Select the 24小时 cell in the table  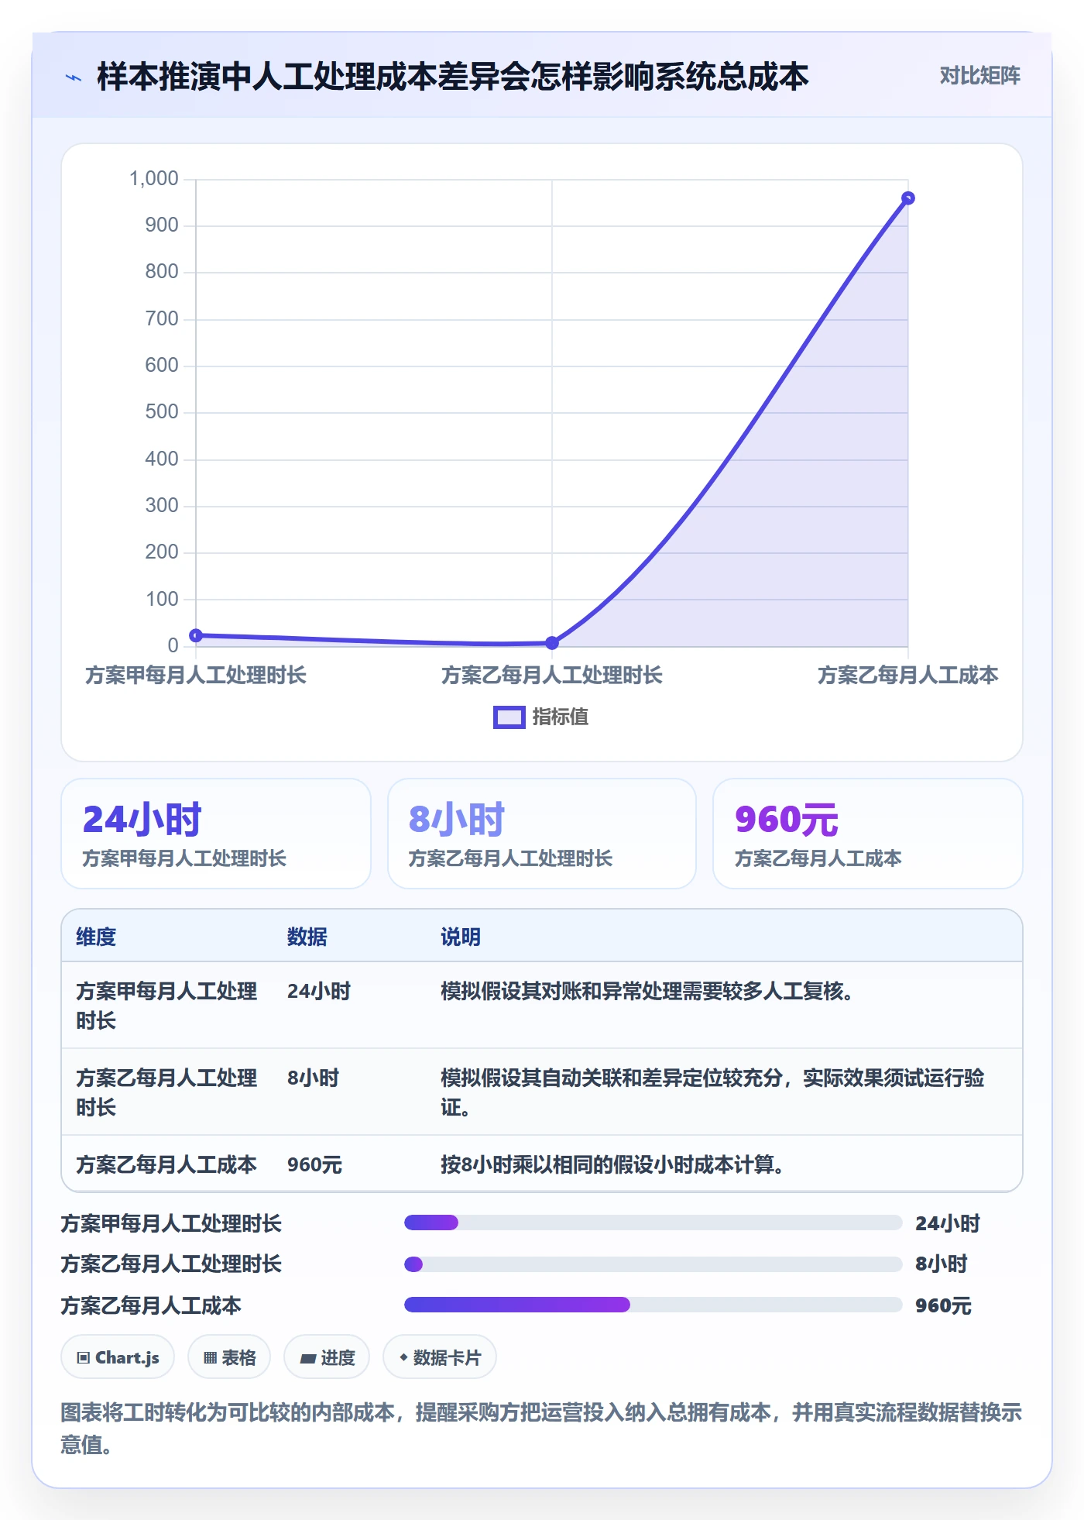click(x=319, y=991)
